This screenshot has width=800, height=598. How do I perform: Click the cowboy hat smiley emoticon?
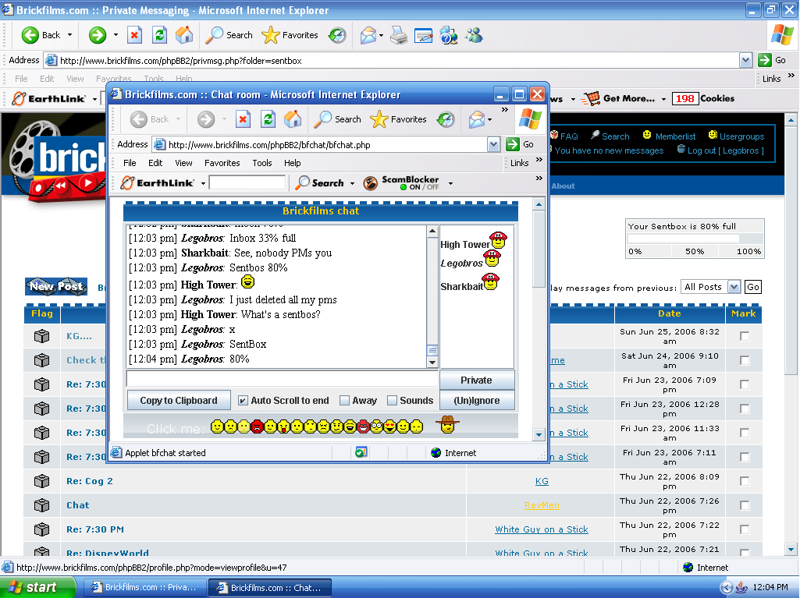pos(447,425)
